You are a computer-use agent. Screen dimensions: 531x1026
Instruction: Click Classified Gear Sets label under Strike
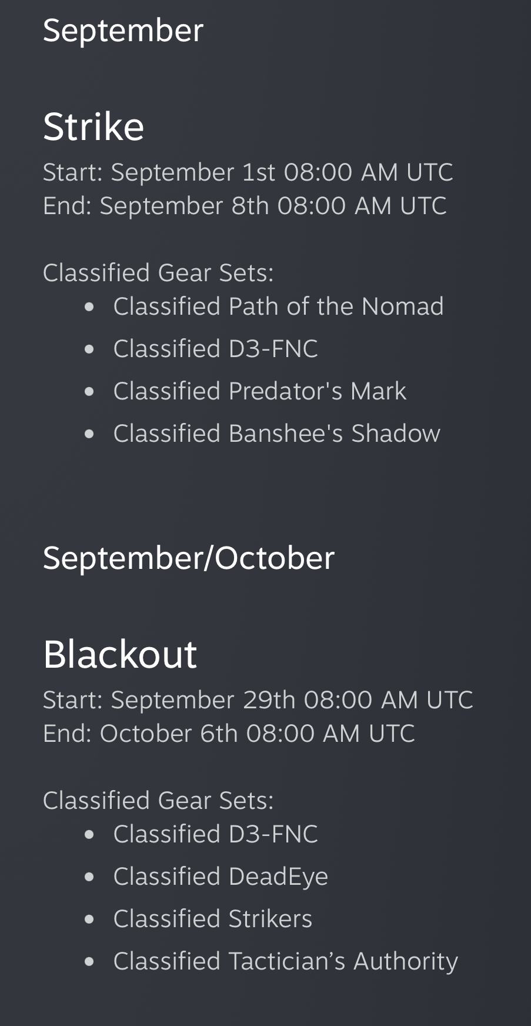[158, 273]
